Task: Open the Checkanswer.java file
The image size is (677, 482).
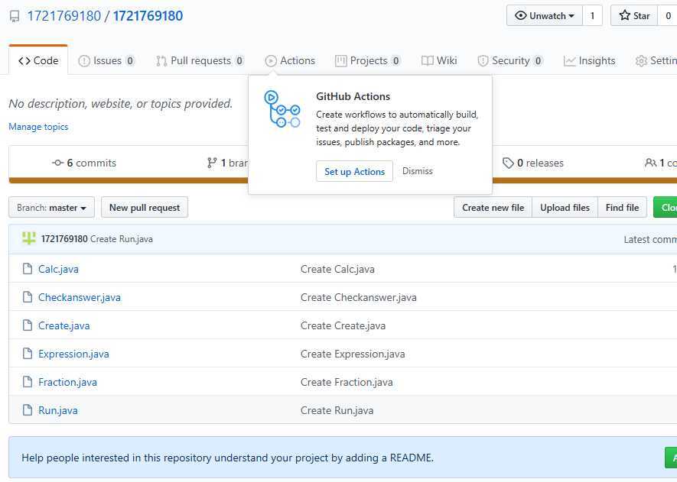Action: [80, 297]
